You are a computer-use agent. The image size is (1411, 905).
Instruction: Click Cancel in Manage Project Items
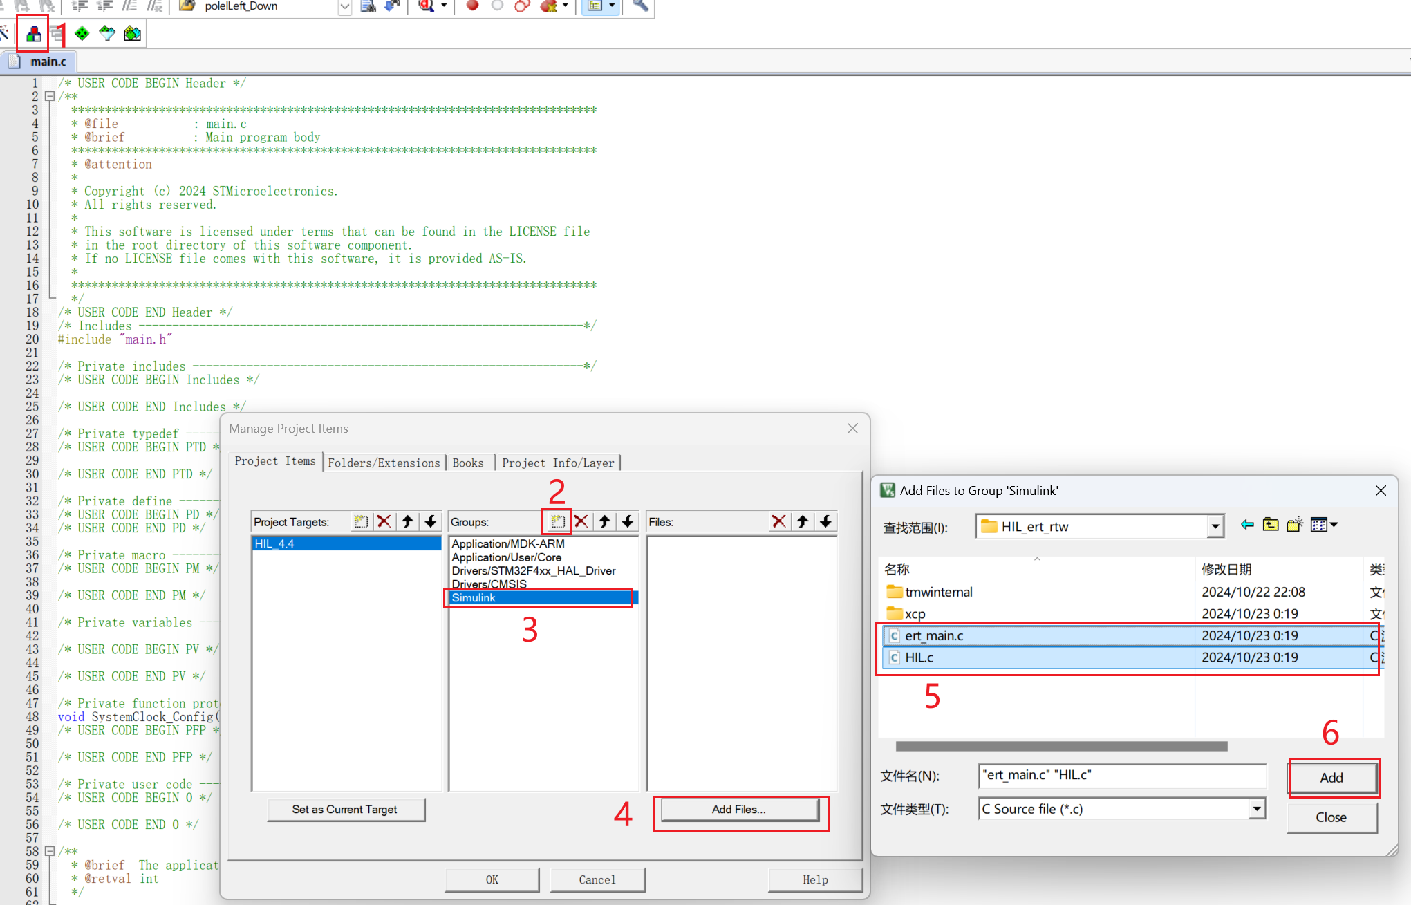(597, 879)
